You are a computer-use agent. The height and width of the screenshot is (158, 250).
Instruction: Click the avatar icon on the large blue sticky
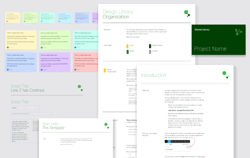(x=8, y=70)
